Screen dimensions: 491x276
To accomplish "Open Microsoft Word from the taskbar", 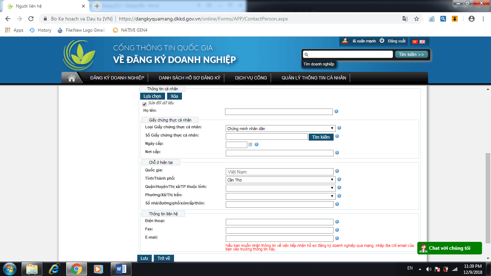I will pos(121,268).
